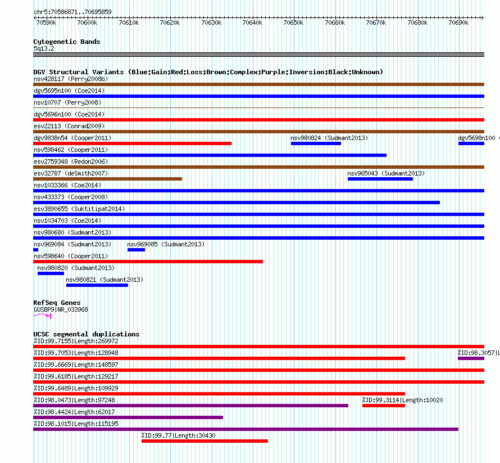Open duplication %ID:99.6669|Length:148597

(258, 370)
